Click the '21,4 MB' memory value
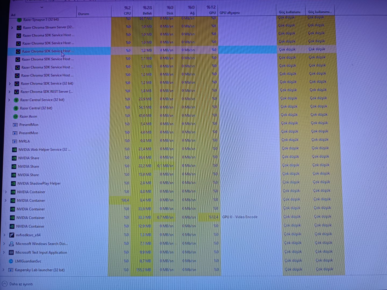The image size is (387, 290). [x=145, y=149]
